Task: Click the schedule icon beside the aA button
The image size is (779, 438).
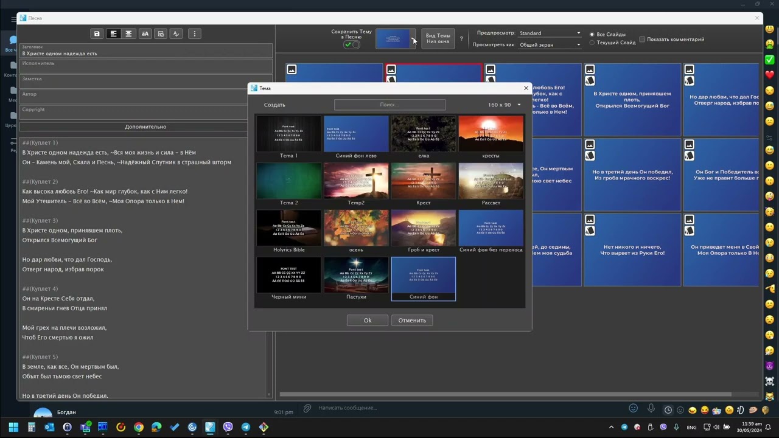Action: click(x=161, y=34)
